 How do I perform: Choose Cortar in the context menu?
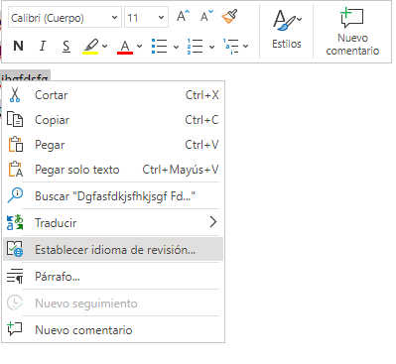[113, 95]
